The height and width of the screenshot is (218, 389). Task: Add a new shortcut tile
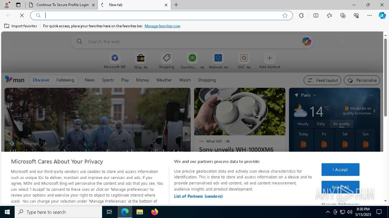pos(270,61)
